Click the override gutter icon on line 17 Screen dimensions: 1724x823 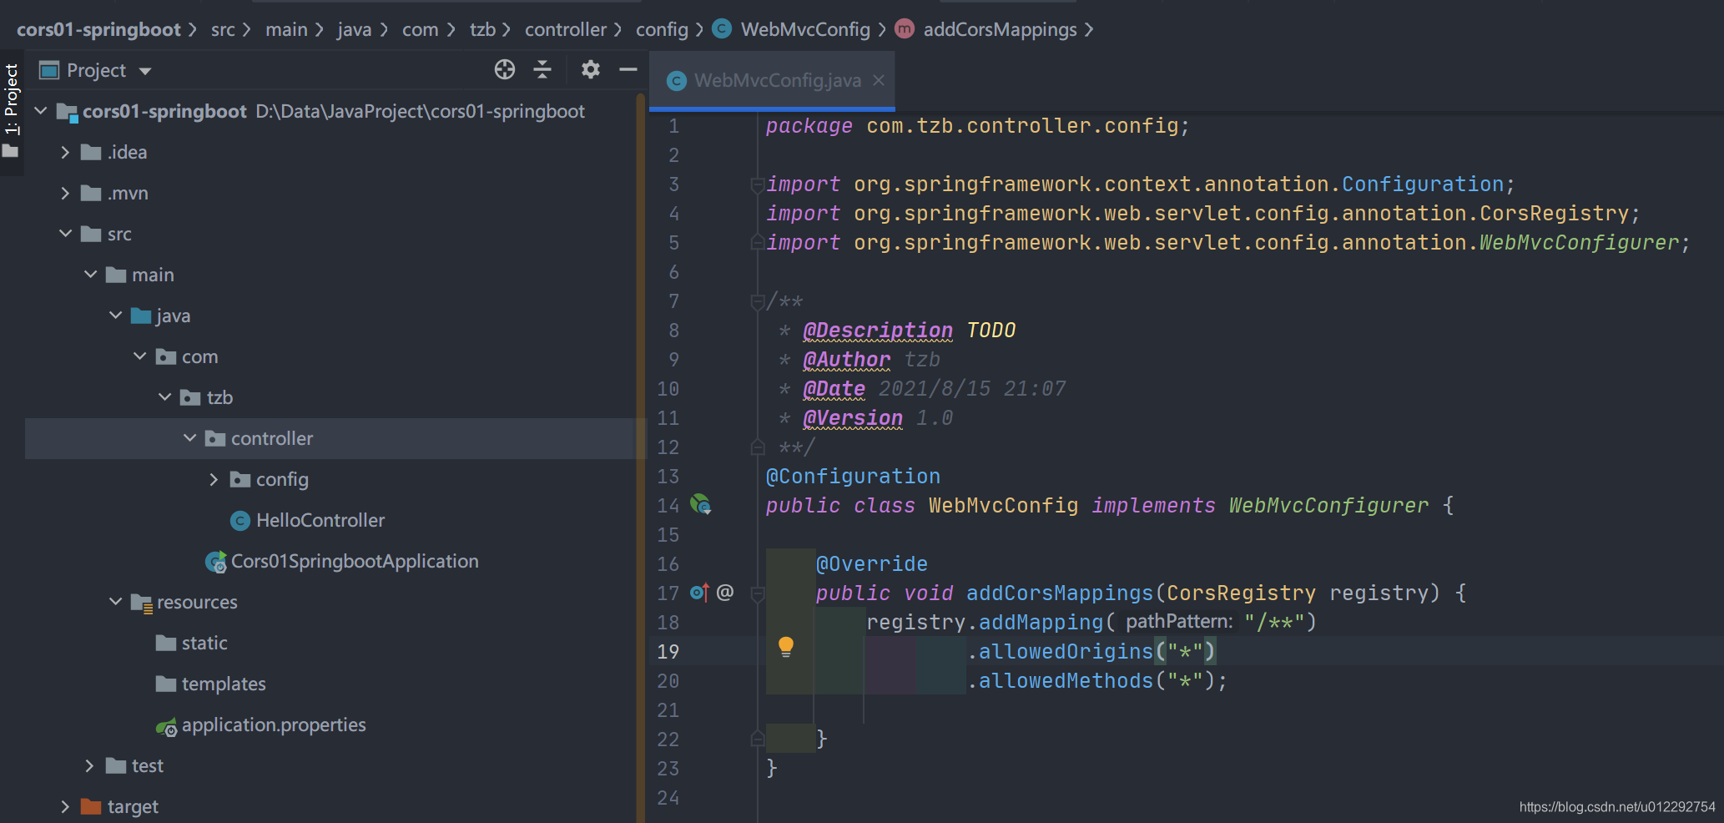coord(699,593)
